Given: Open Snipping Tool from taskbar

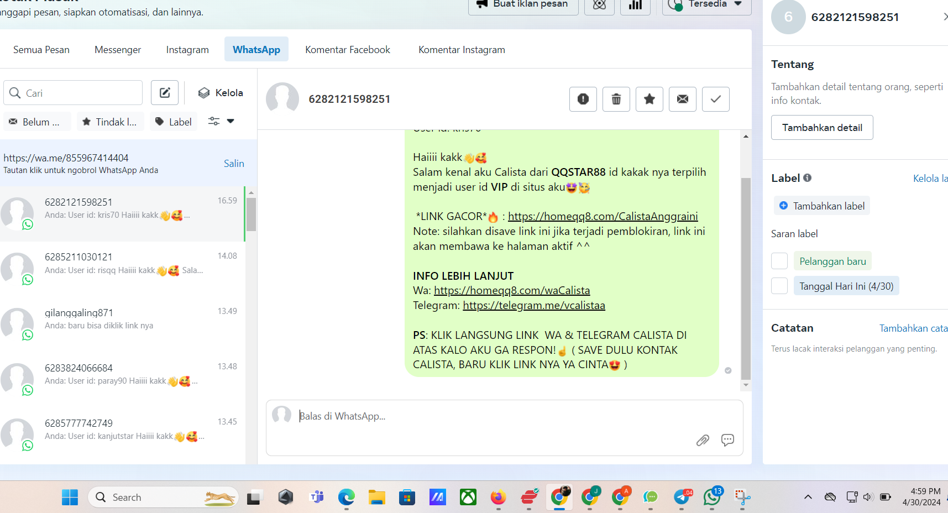Looking at the screenshot, I should [742, 498].
